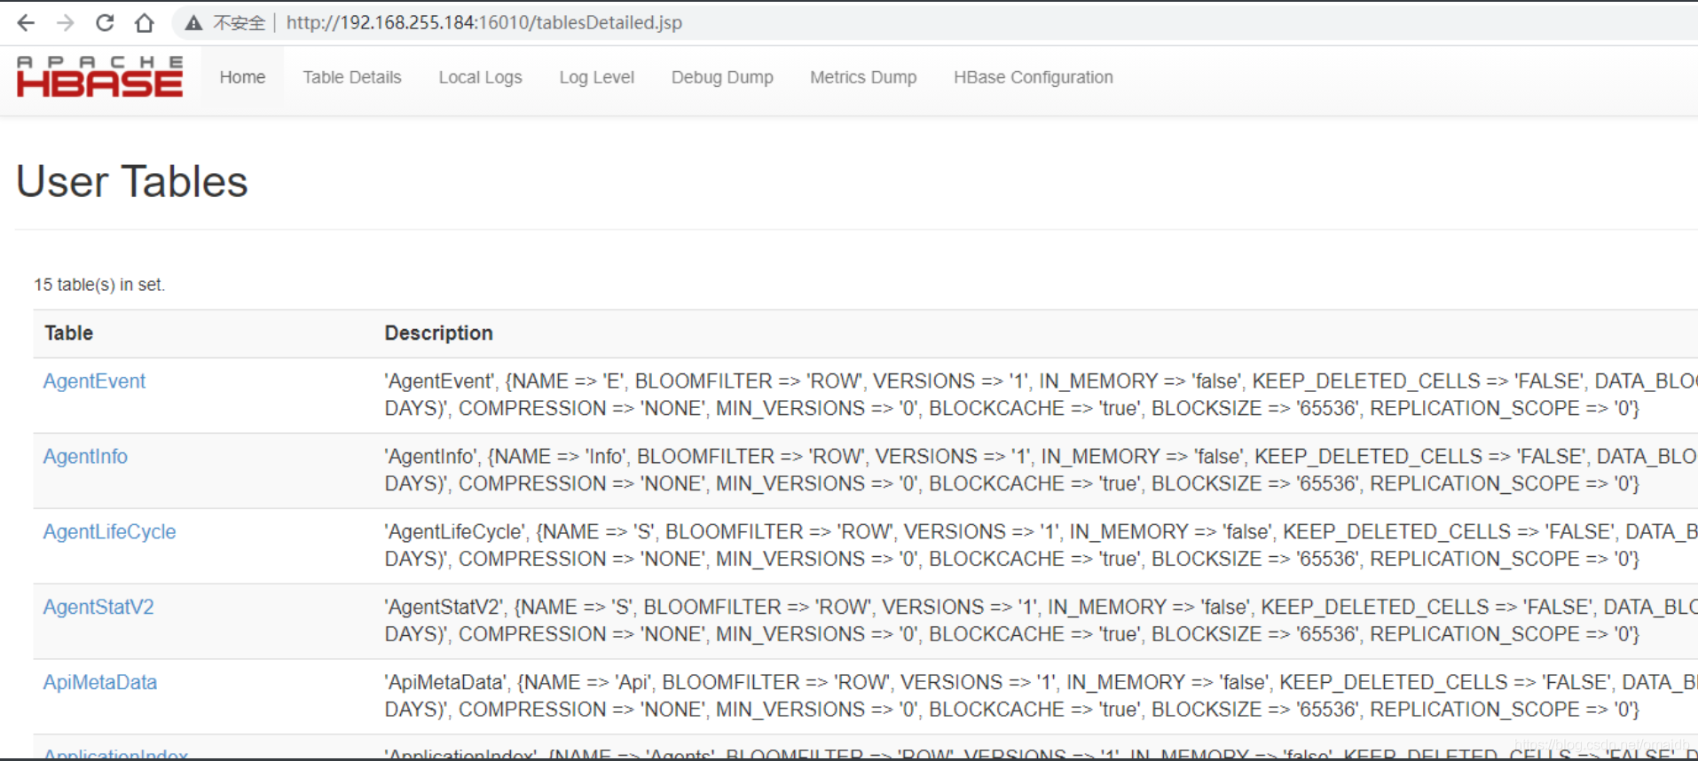Click the User Tables heading
1698x761 pixels.
[132, 182]
